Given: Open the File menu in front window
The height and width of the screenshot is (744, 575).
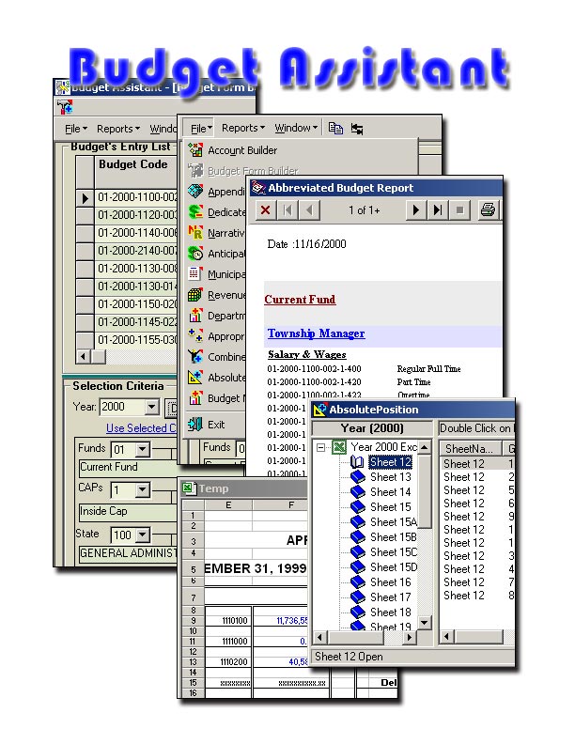Looking at the screenshot, I should (x=201, y=129).
